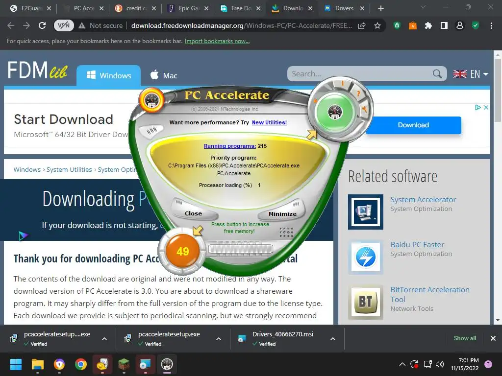Open the help question mark segment on the dial
This screenshot has width=502, height=376.
pyautogui.click(x=358, y=94)
